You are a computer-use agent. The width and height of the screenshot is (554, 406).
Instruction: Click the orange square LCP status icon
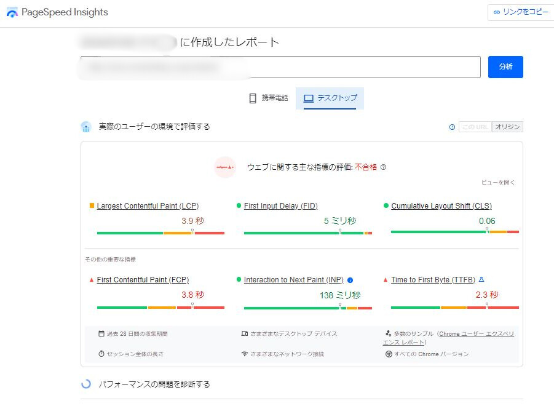[x=92, y=205]
